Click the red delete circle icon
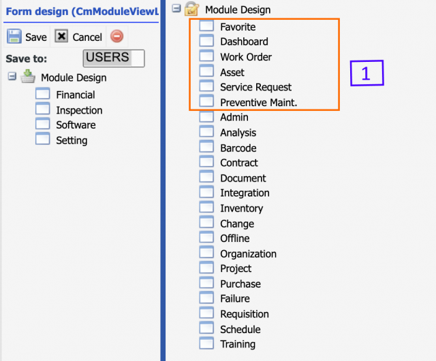This screenshot has width=436, height=361. [x=116, y=37]
